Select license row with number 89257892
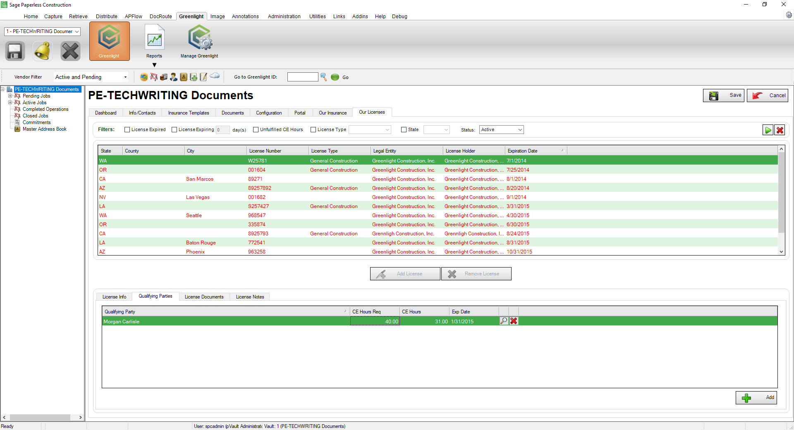Screen dimensions: 794x430 click(438, 188)
